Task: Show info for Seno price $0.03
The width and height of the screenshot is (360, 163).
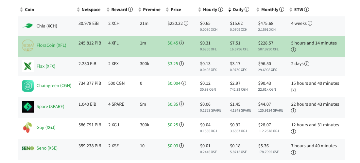Action: tap(181, 146)
